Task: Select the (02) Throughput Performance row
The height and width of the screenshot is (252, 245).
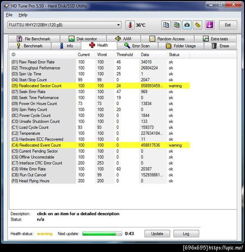Action: [100, 68]
